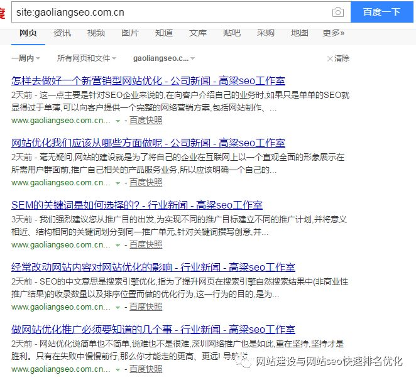Screen dimensions: 416x380
Task: Open the gaoliangseo.c... site filter dropdown
Action: pyautogui.click(x=164, y=58)
